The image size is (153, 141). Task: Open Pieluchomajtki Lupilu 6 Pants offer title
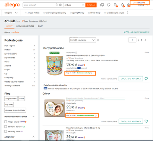click(x=83, y=128)
